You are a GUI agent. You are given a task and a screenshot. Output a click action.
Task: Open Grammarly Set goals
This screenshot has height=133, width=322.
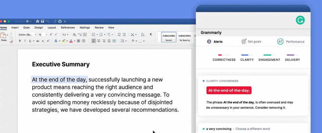pyautogui.click(x=251, y=42)
